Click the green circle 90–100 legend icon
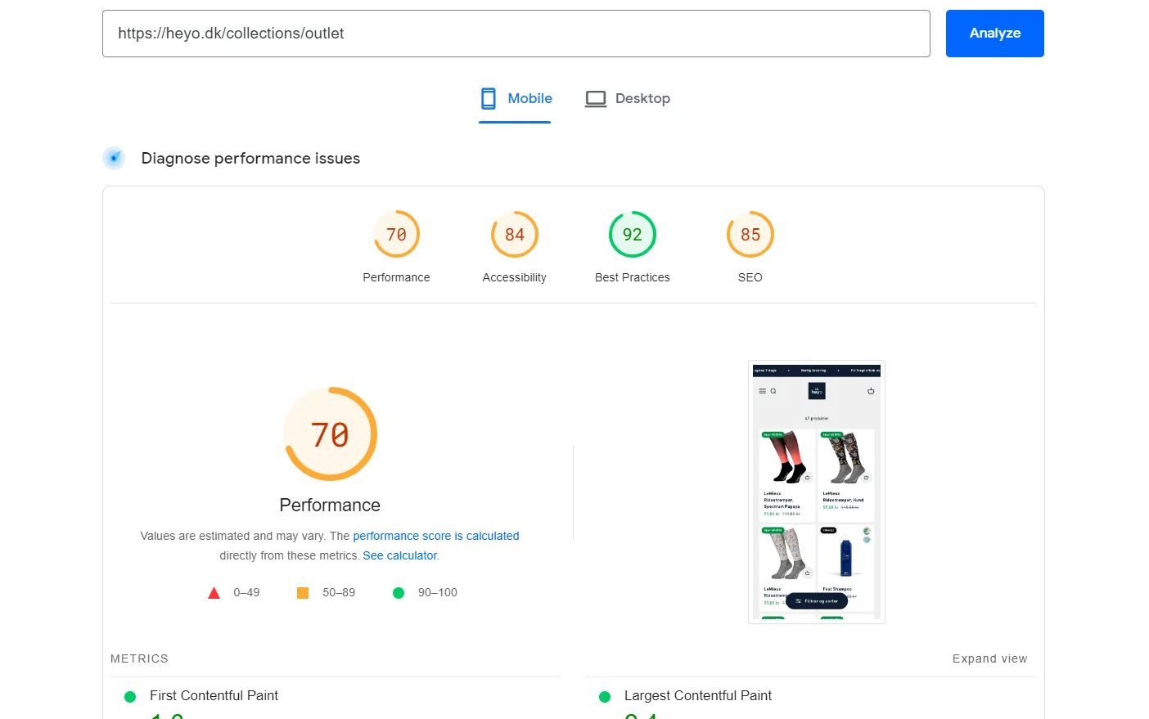Screen dimensions: 1149x719 point(399,593)
